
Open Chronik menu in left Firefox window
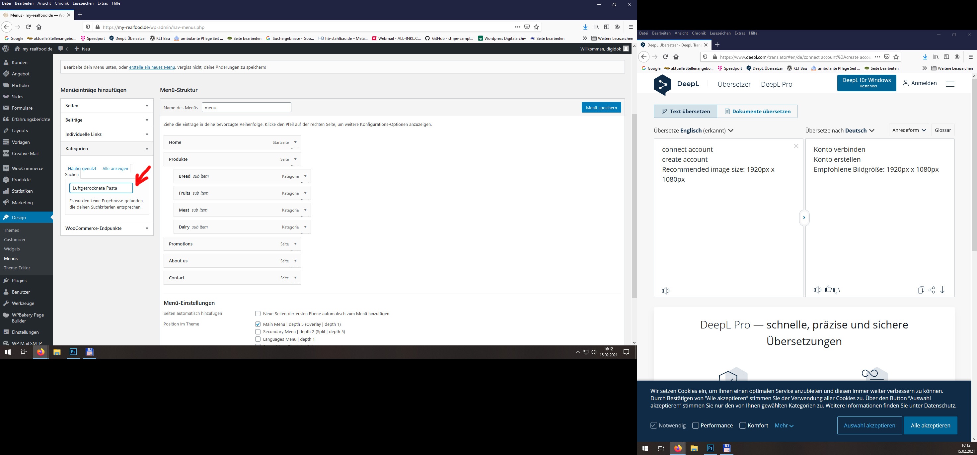[x=61, y=3]
